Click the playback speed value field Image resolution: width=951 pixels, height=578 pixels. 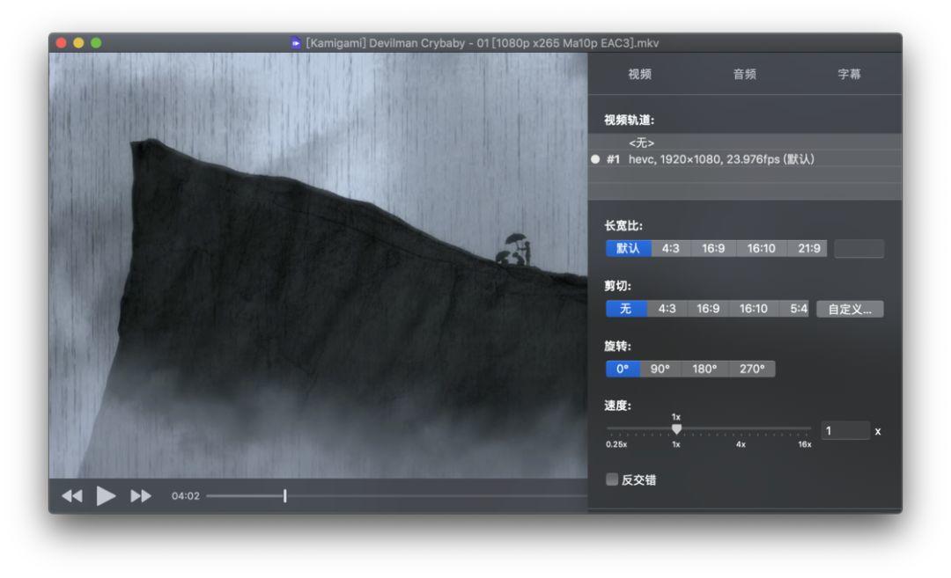tap(845, 431)
